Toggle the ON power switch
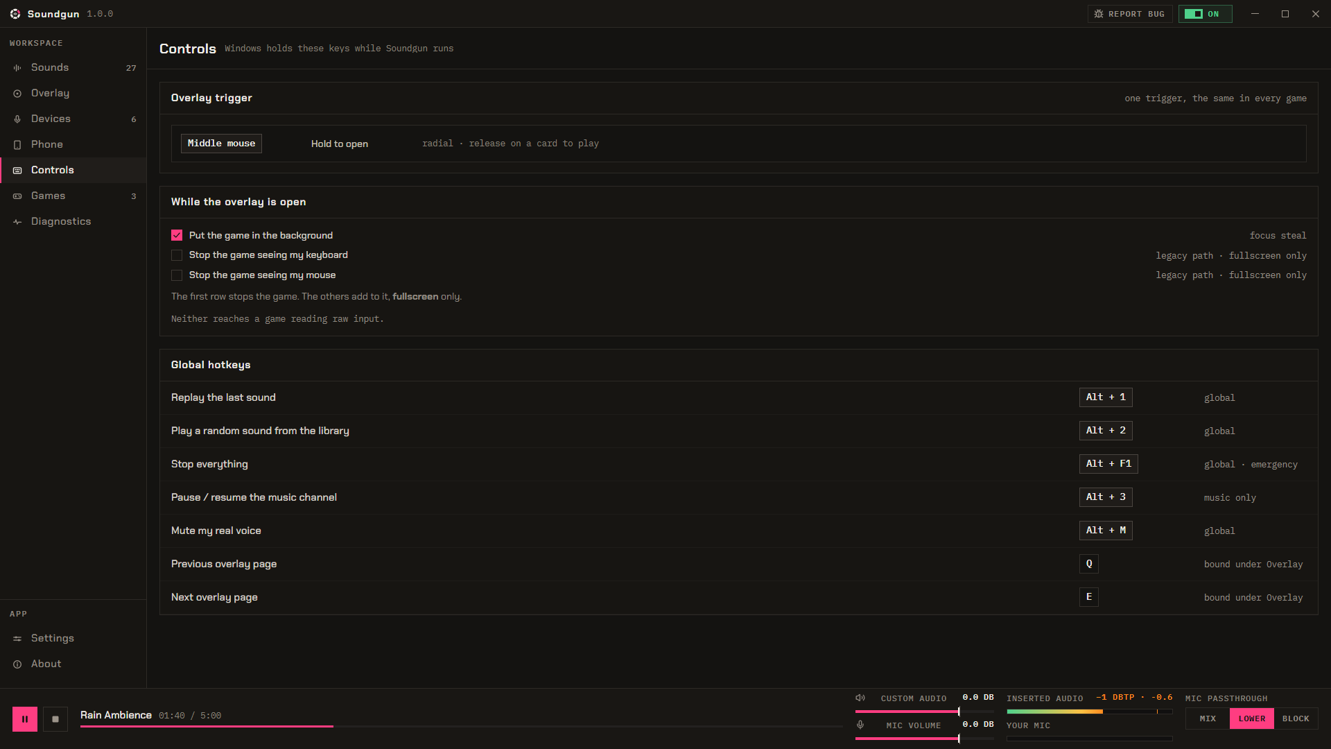Viewport: 1331px width, 749px height. [1205, 14]
